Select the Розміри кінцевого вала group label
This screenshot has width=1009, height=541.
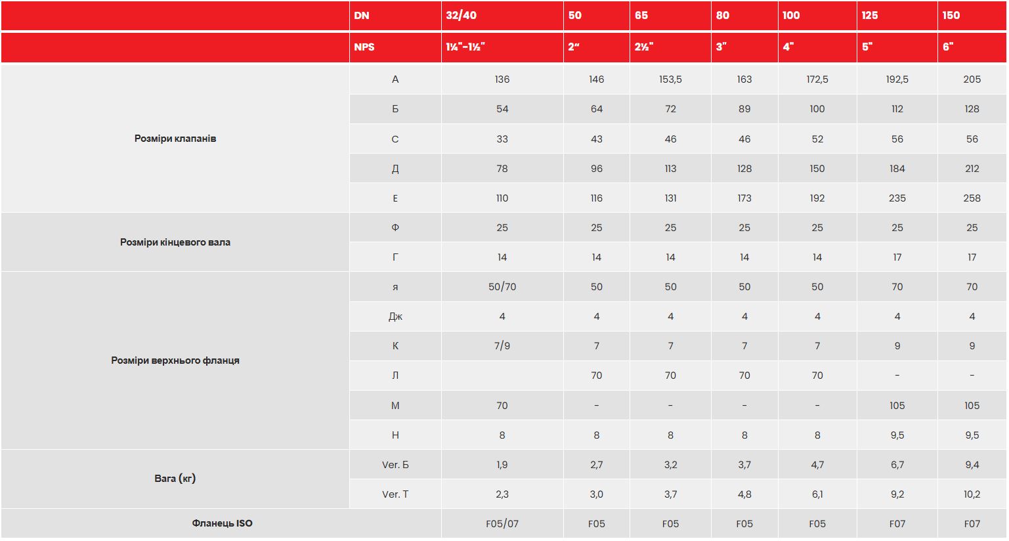pos(175,242)
